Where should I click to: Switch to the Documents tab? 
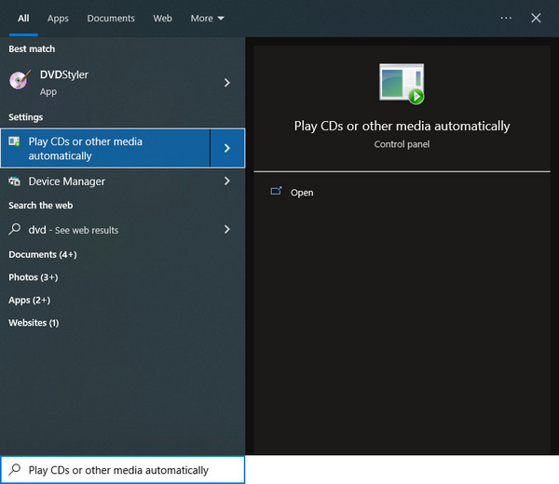[111, 19]
